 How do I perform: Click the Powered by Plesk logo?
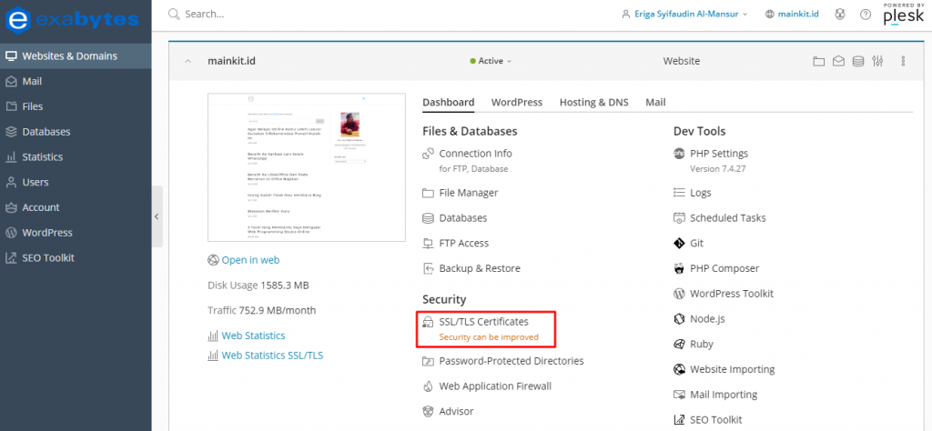904,15
